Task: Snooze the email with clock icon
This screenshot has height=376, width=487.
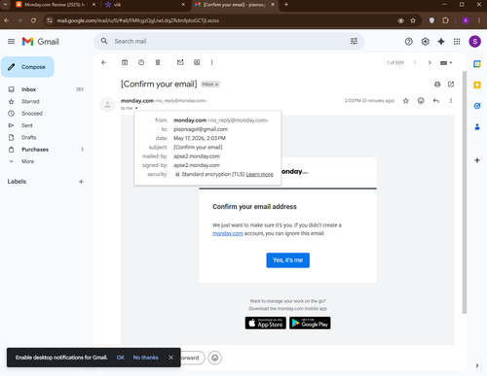Action: point(141,62)
